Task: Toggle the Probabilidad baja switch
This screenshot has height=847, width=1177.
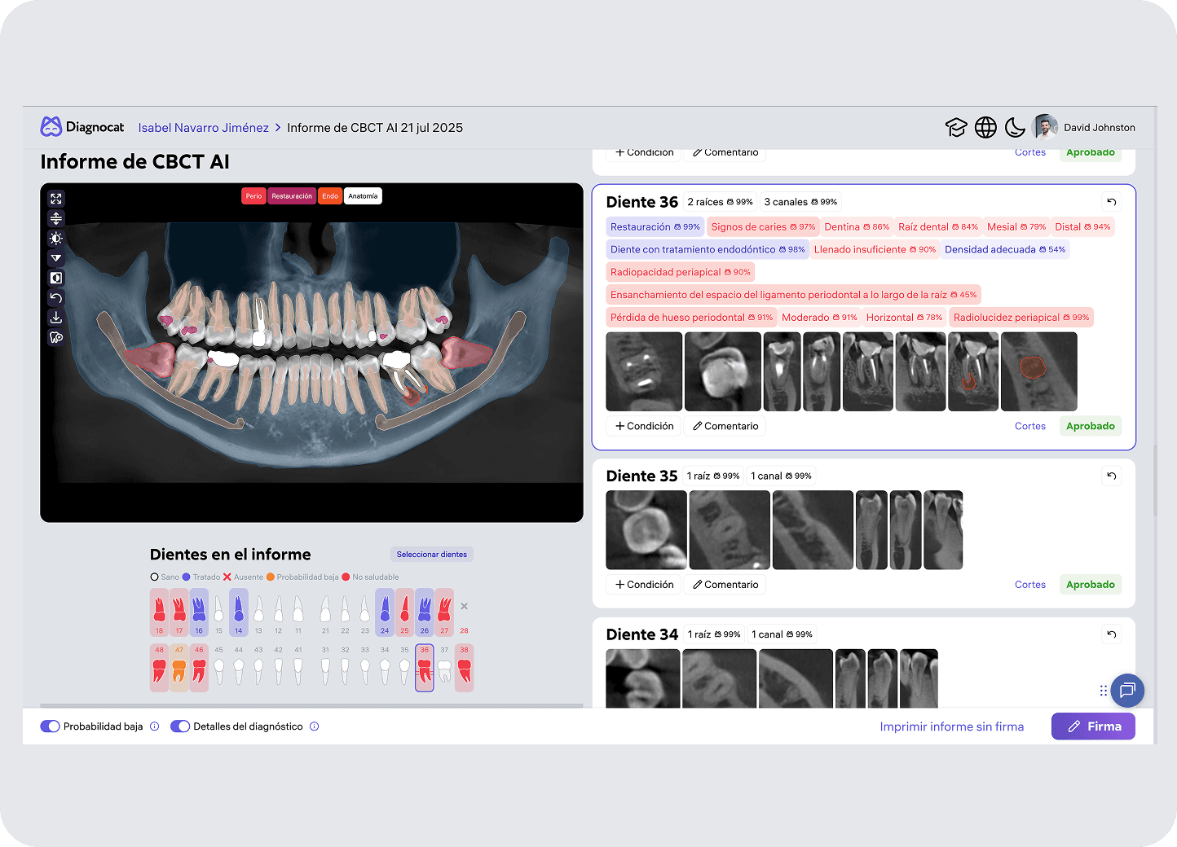Action: click(x=51, y=726)
